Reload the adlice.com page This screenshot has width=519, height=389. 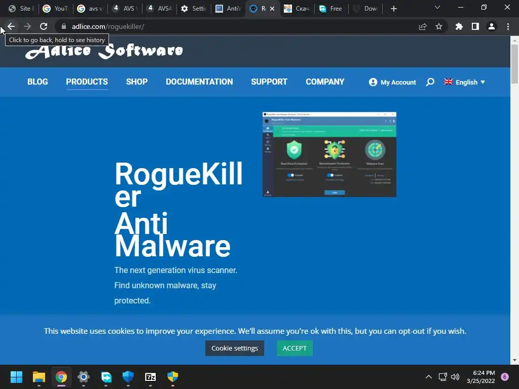click(x=44, y=26)
